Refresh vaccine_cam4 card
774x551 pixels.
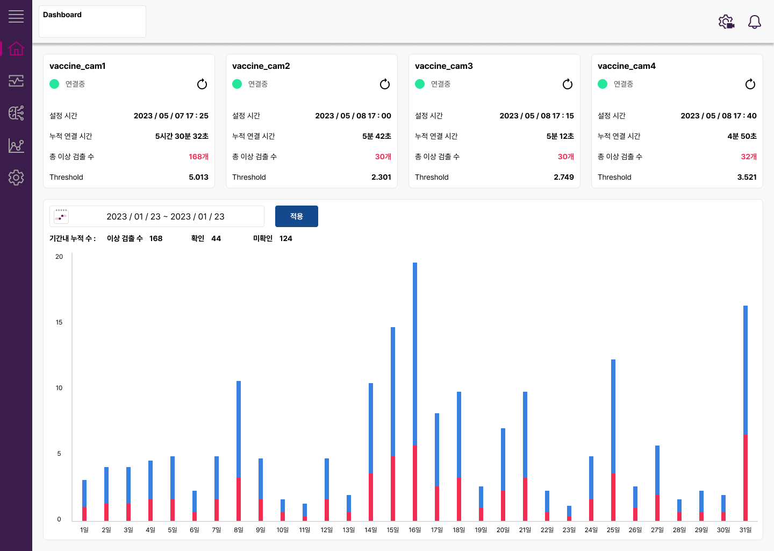pos(750,84)
